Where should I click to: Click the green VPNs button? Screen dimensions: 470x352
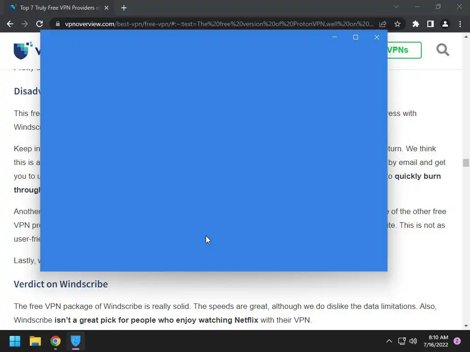click(404, 50)
